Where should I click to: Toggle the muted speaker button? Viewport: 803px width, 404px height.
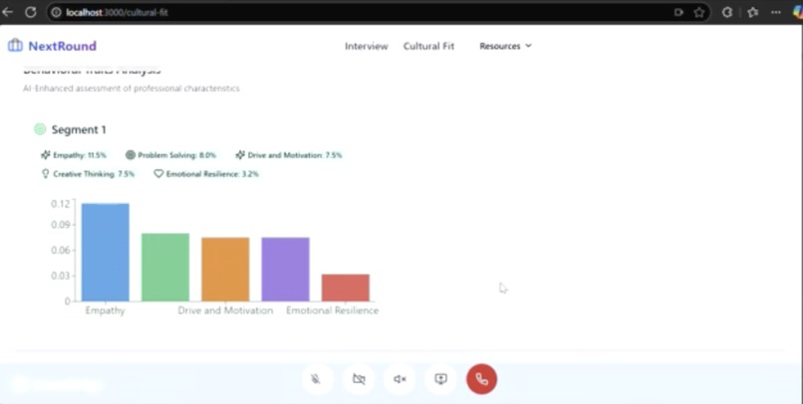pyautogui.click(x=400, y=379)
